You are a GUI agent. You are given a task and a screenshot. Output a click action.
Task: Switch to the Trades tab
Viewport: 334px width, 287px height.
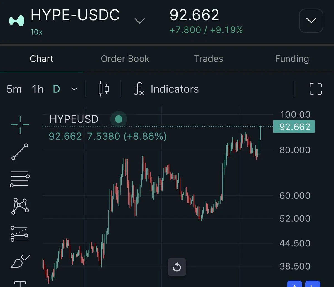point(208,59)
